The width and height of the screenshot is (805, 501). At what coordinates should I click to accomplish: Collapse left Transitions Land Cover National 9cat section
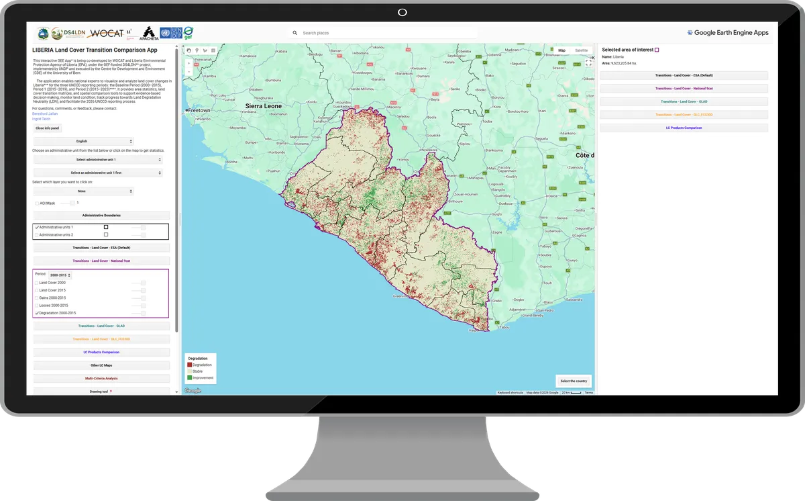click(x=101, y=261)
